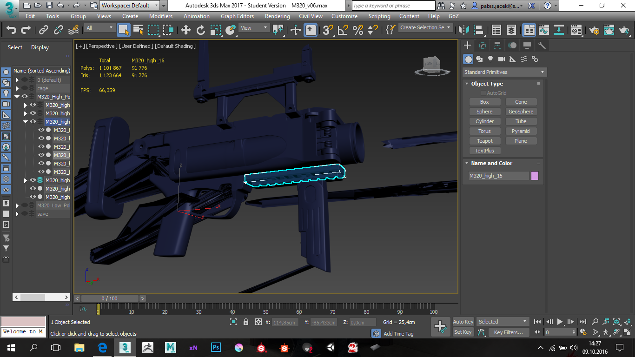Expand the save layer
Screen dimensions: 635x357
(x=17, y=214)
